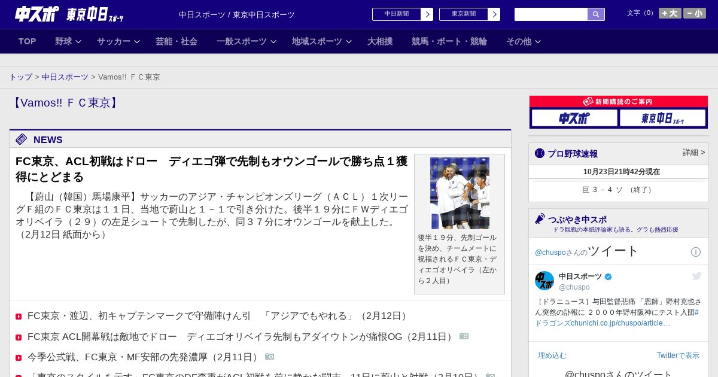Expand the 地域スポーツ navigation menu

(322, 41)
